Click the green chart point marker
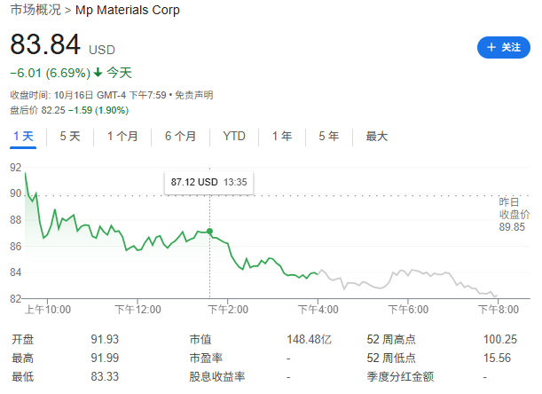 [x=209, y=232]
